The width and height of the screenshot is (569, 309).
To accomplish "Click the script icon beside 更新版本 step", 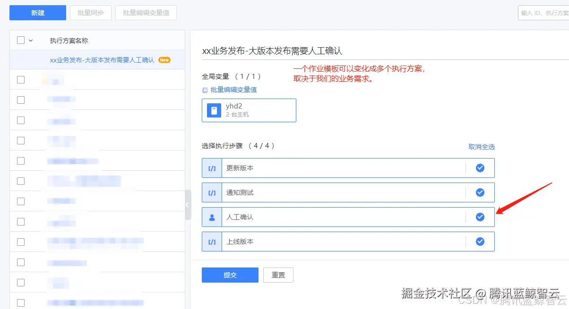I will pyautogui.click(x=211, y=167).
